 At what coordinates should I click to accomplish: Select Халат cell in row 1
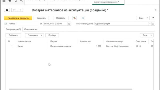[31, 46]
